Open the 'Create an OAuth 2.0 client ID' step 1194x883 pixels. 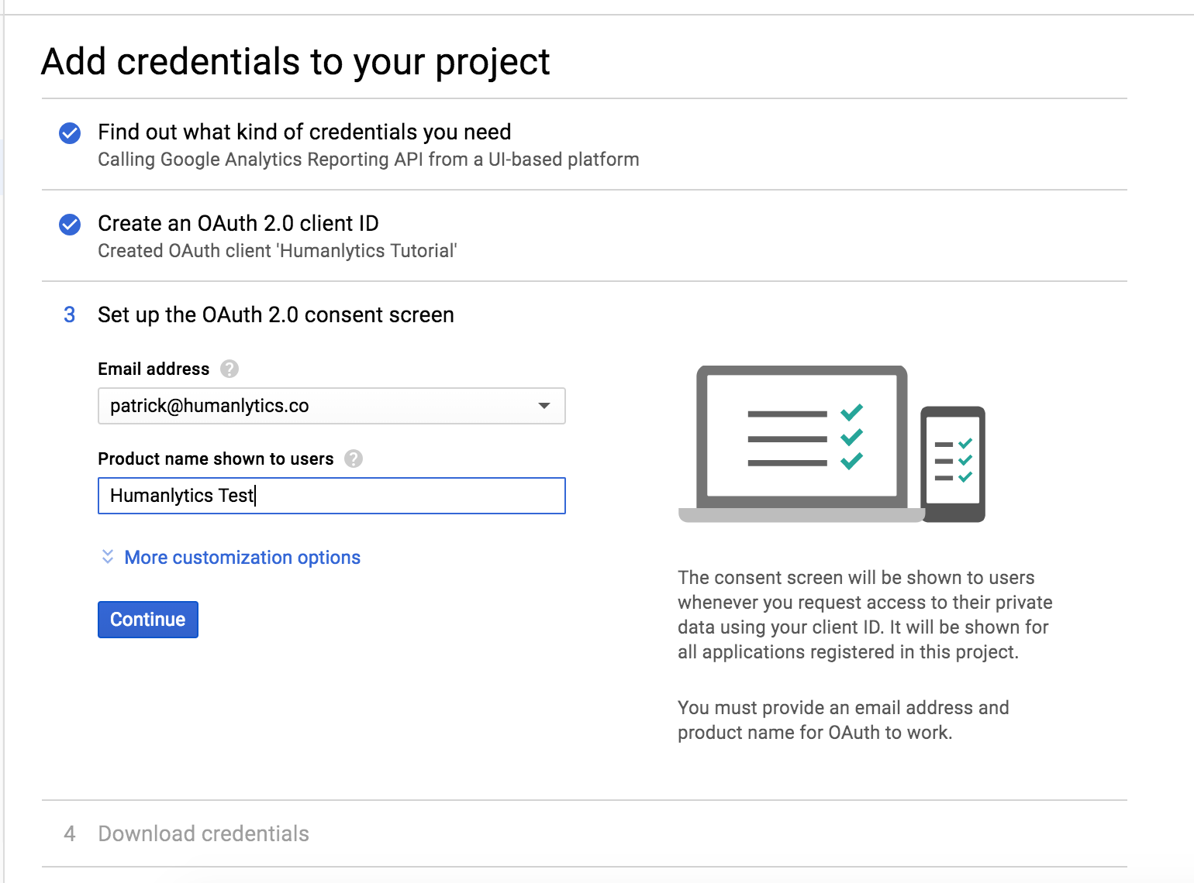[238, 224]
